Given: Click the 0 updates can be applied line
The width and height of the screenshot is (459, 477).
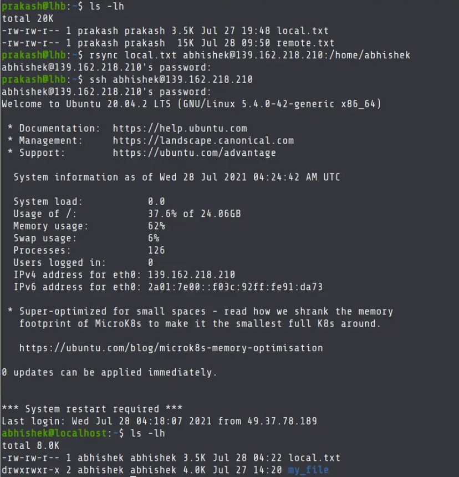Looking at the screenshot, I should [x=109, y=372].
